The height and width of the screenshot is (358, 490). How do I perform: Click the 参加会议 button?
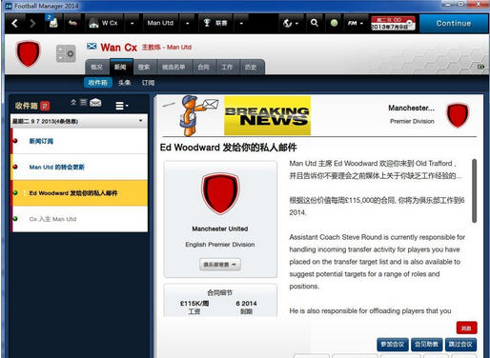point(393,345)
